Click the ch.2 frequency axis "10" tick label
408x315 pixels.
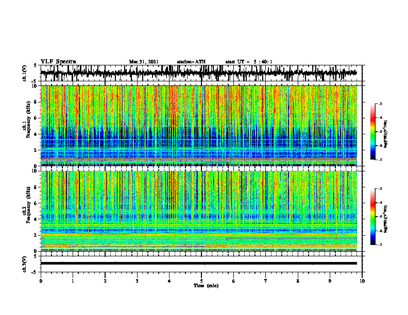[35, 171]
